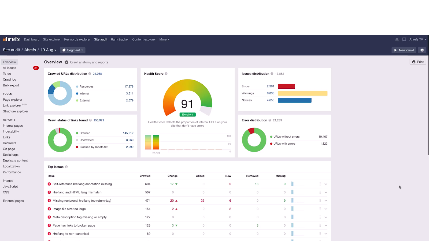The image size is (429, 241).
Task: Open the More menu
Action: click(x=164, y=39)
